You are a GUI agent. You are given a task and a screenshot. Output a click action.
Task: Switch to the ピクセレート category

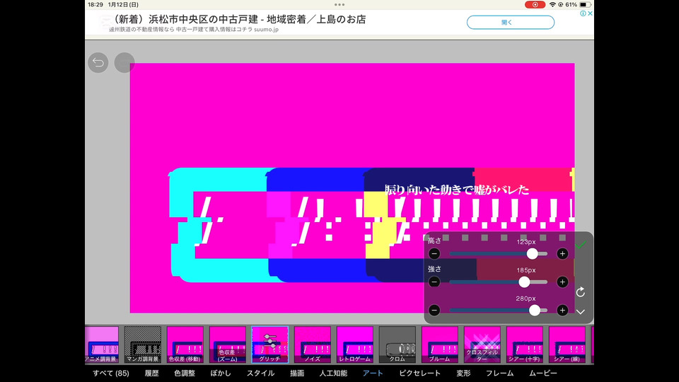point(419,374)
